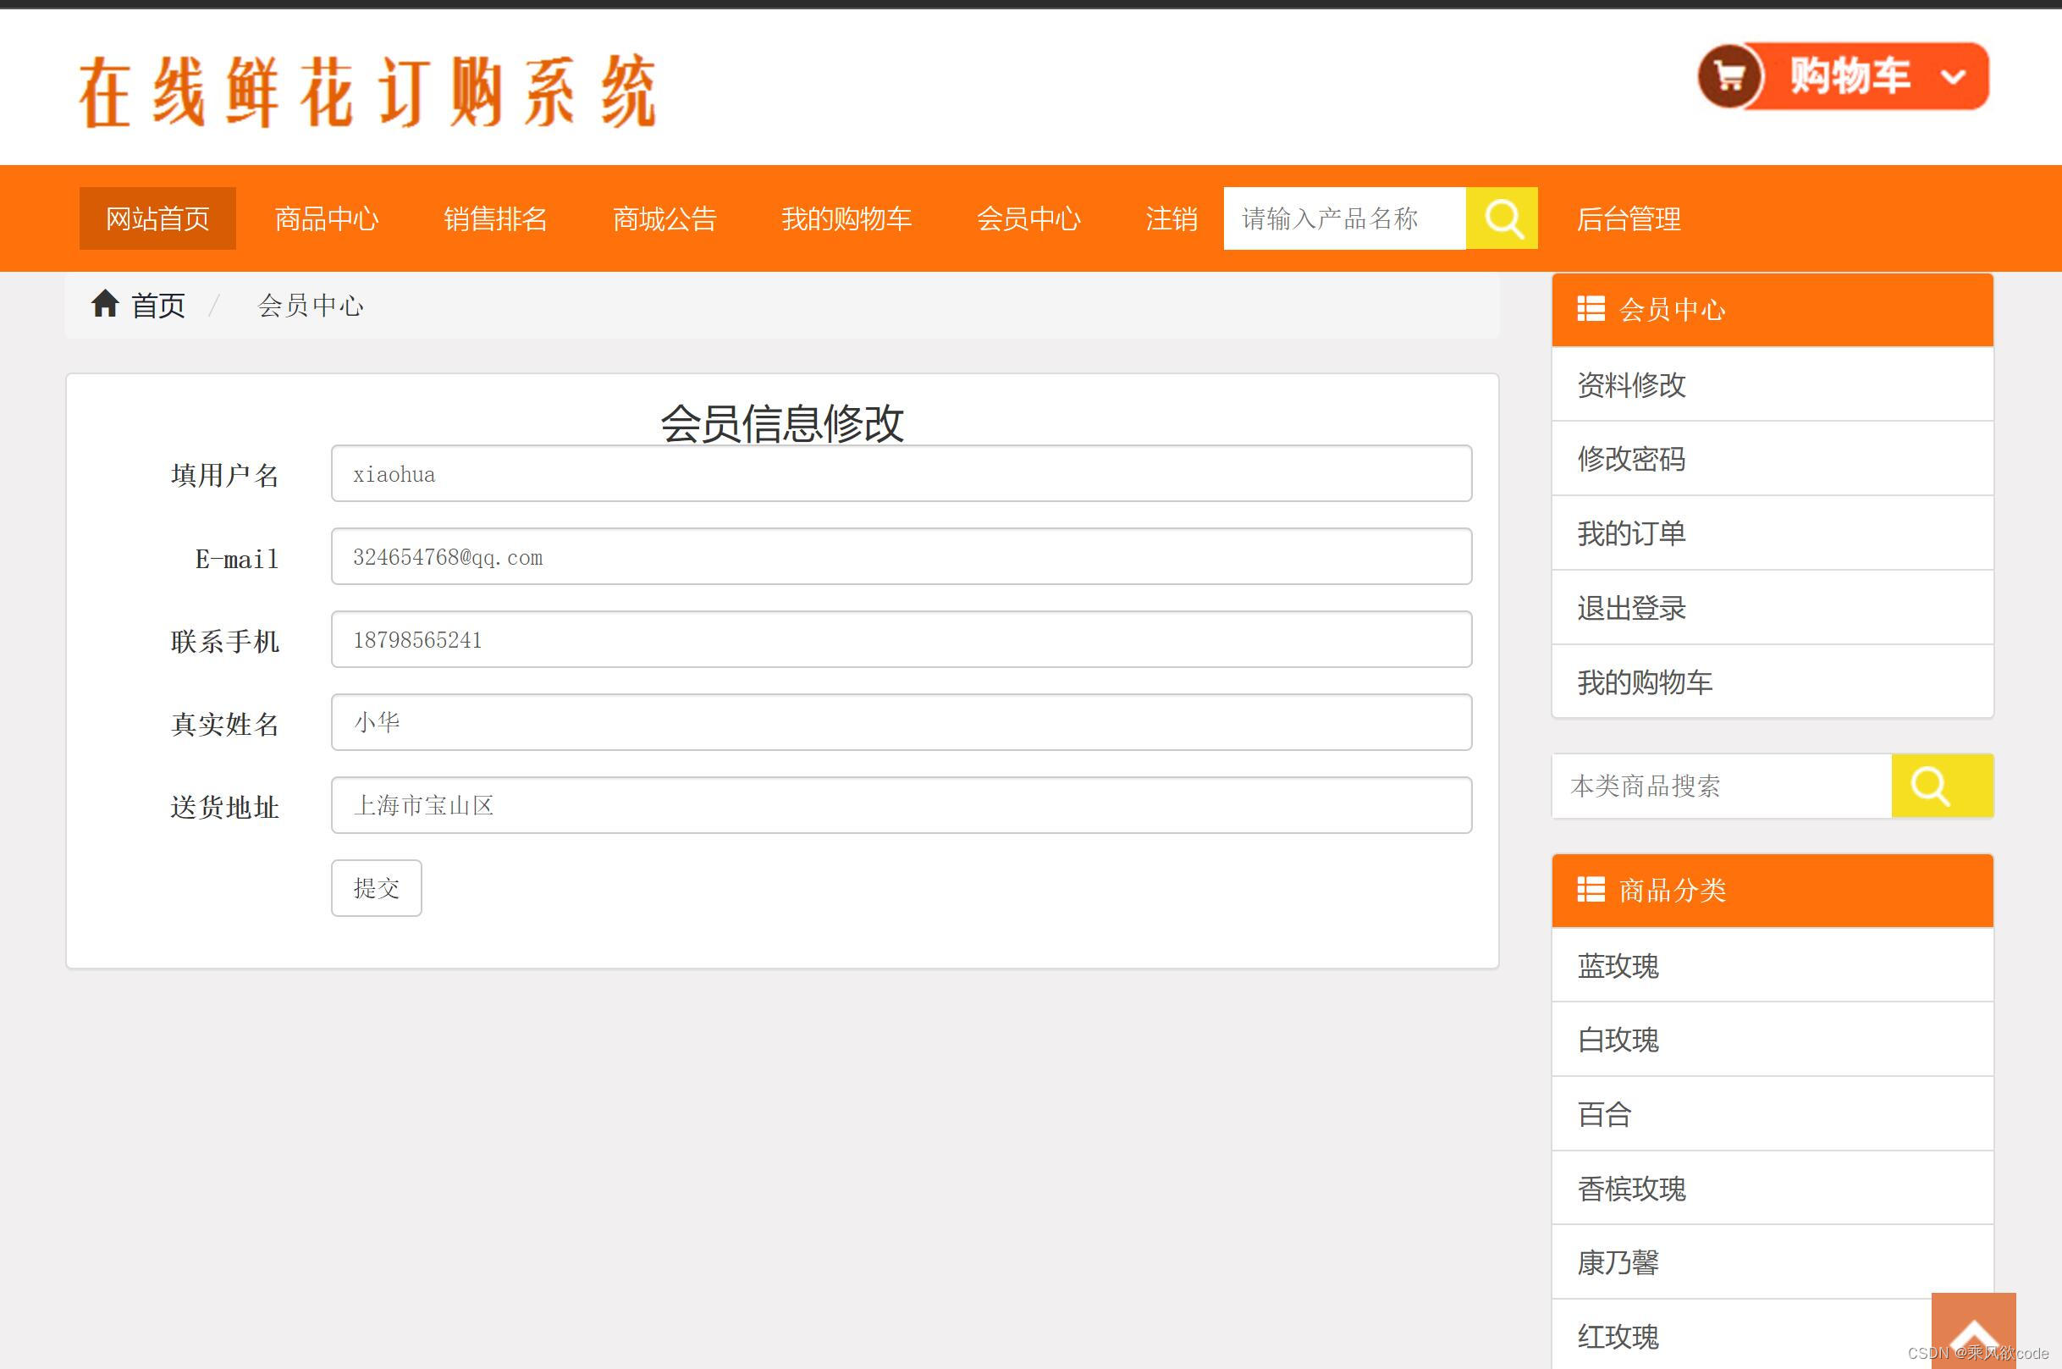
Task: Click the home icon in the breadcrumb
Action: [x=106, y=304]
